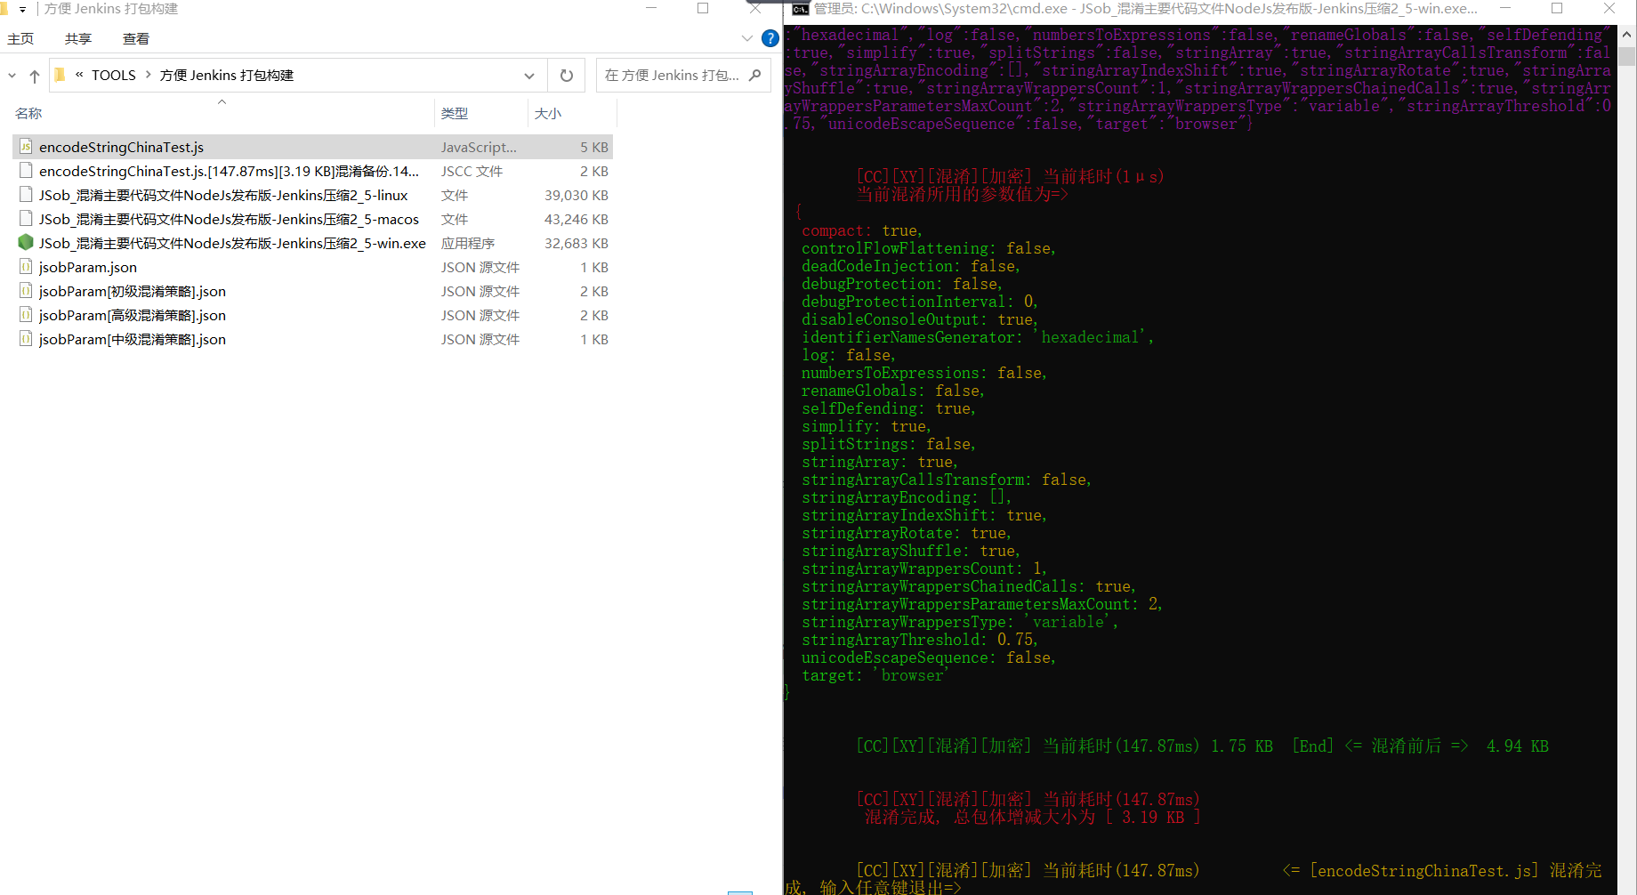
Task: Click the 43,246 KB size cell
Action: [x=577, y=219]
